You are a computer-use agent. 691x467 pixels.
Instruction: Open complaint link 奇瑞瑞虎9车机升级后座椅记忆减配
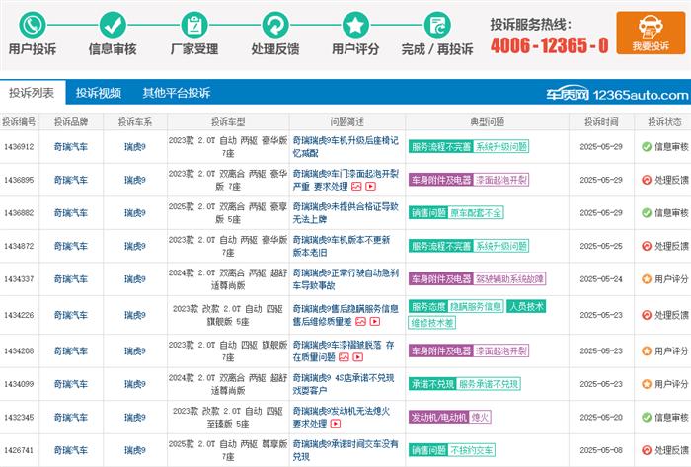point(345,147)
